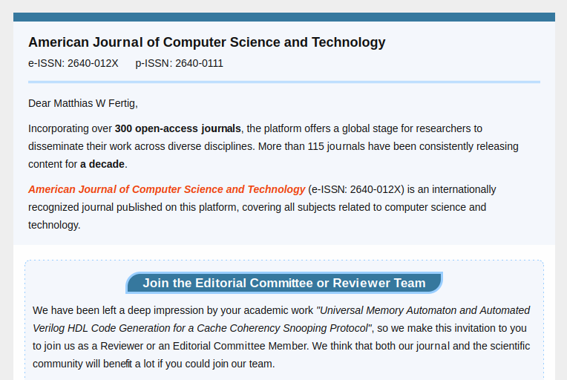Click the text 'Cache Coherency Snooping Protocol'
Viewport: 567px width, 380px height.
(286, 328)
